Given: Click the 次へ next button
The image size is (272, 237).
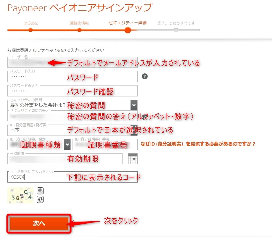Looking at the screenshot, I should (x=39, y=223).
